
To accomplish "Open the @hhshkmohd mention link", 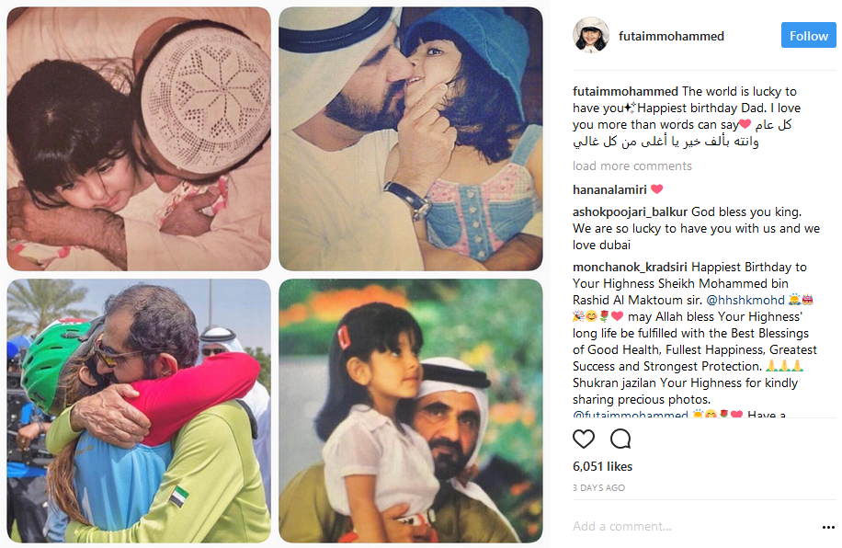I will pyautogui.click(x=745, y=300).
